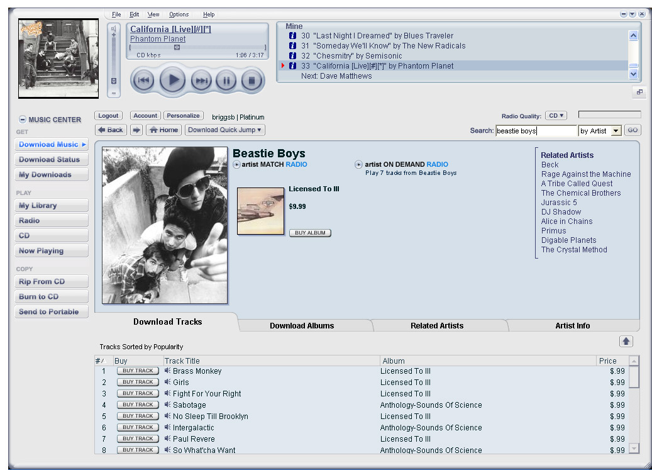Image resolution: width=652 pixels, height=470 pixels.
Task: Open Burn to CD in sidebar
Action: [x=51, y=296]
